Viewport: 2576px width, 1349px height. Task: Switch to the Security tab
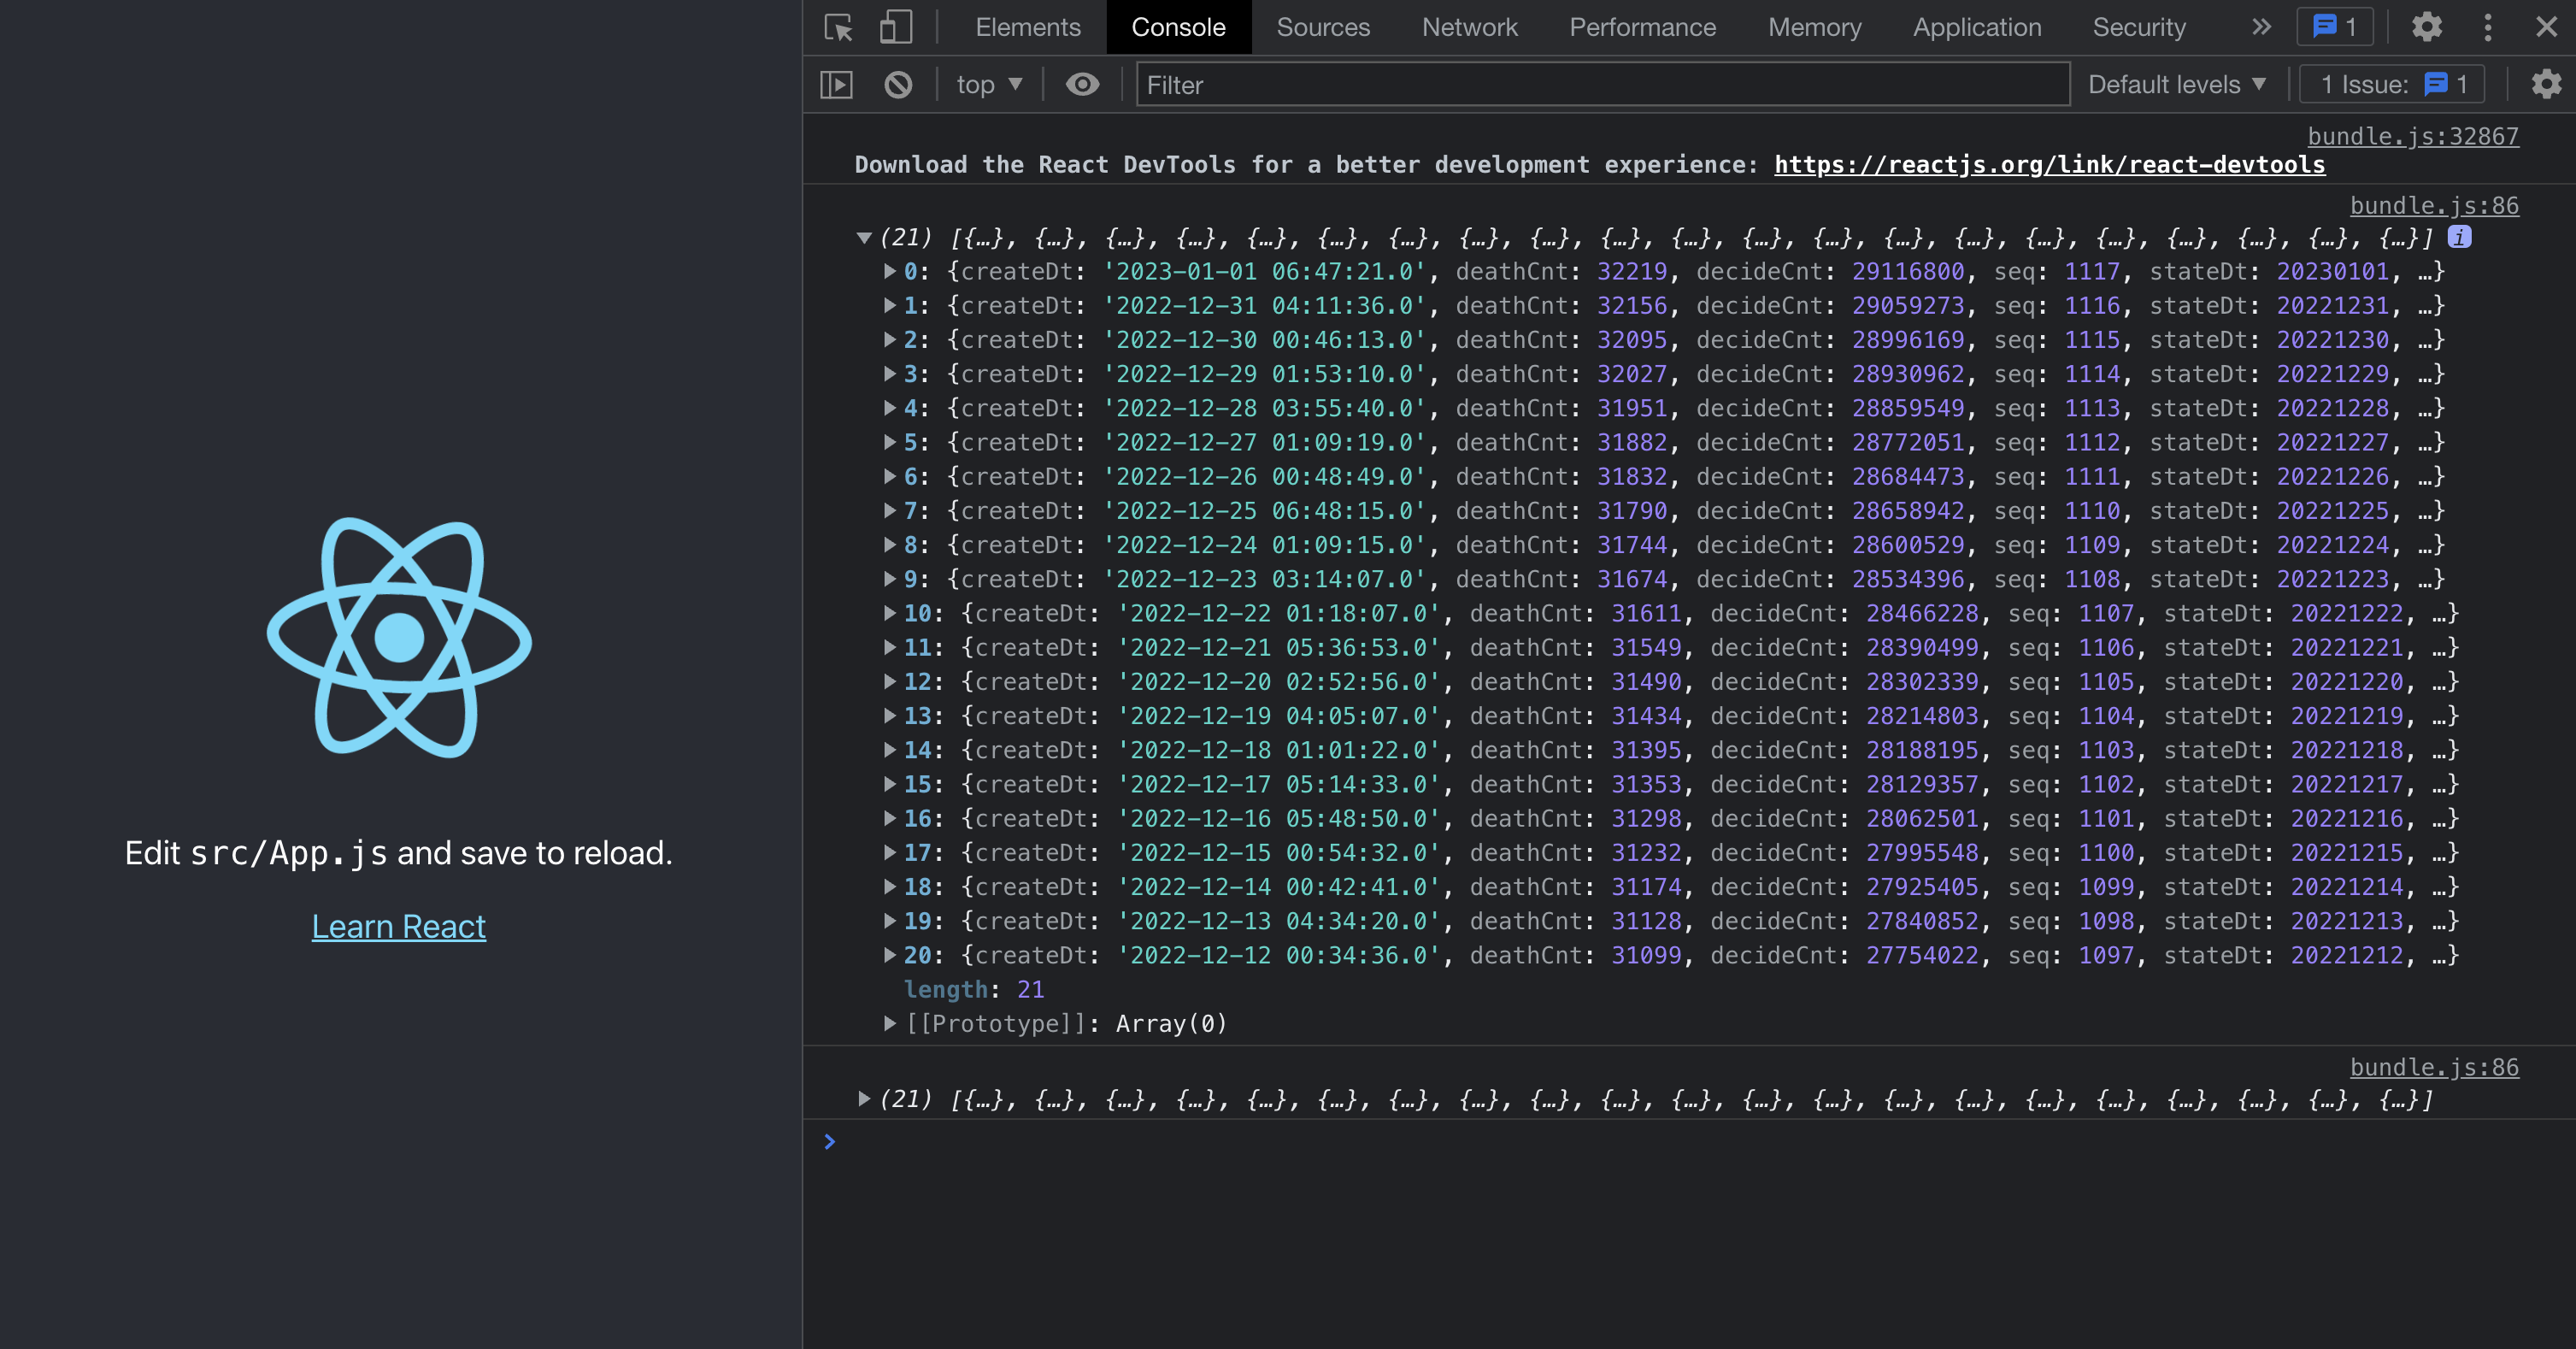pos(2139,27)
